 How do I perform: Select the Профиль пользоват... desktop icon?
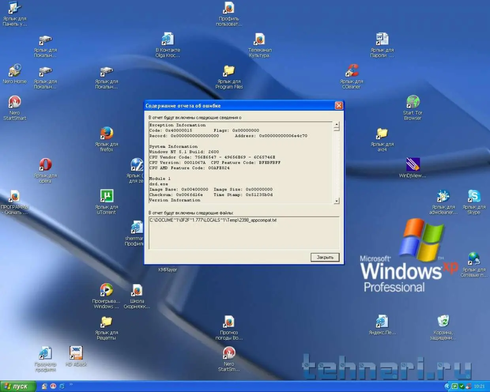point(229,13)
